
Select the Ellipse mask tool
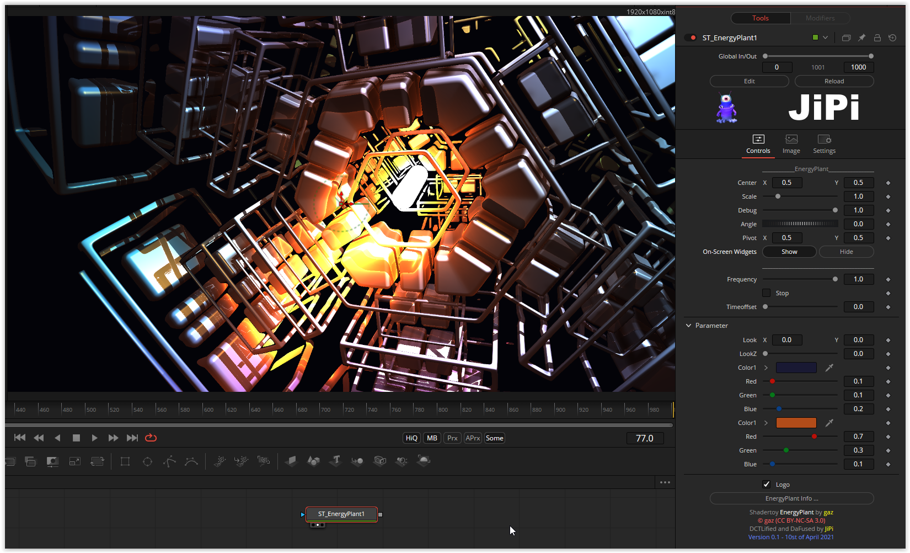coord(147,461)
